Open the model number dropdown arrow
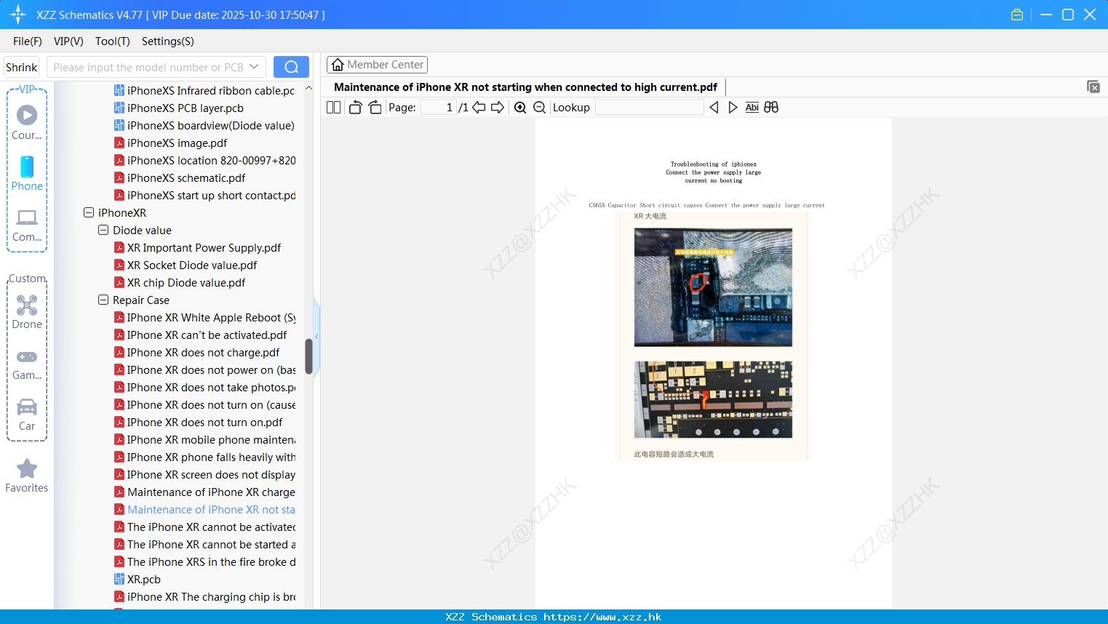The height and width of the screenshot is (624, 1108). (x=254, y=67)
